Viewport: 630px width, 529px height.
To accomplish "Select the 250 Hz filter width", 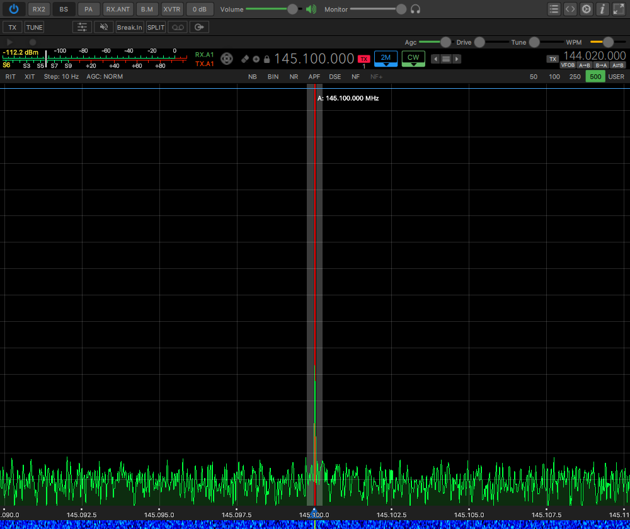I will pos(575,77).
